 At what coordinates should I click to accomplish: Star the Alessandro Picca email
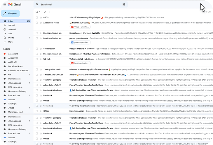tap(41, 23)
